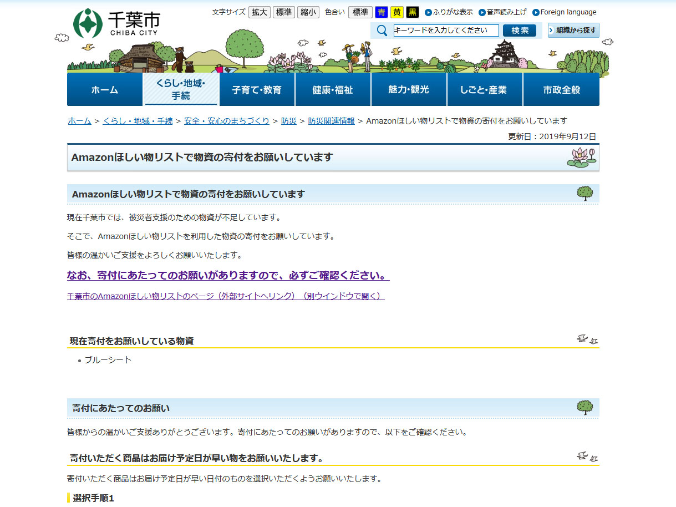This screenshot has width=676, height=507.
Task: Click the arrow icon beside ふりがな表示
Action: pos(428,12)
